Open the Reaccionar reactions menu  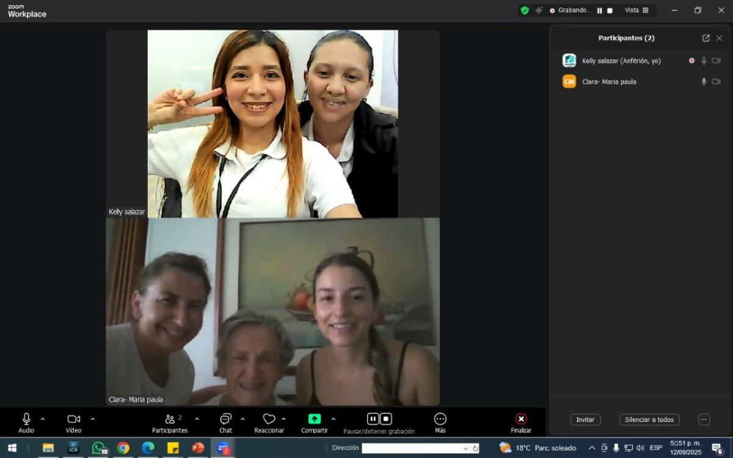[269, 420]
